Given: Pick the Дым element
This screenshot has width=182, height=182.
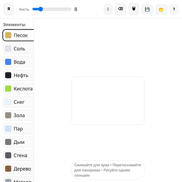Looking at the screenshot, I should tap(19, 142).
